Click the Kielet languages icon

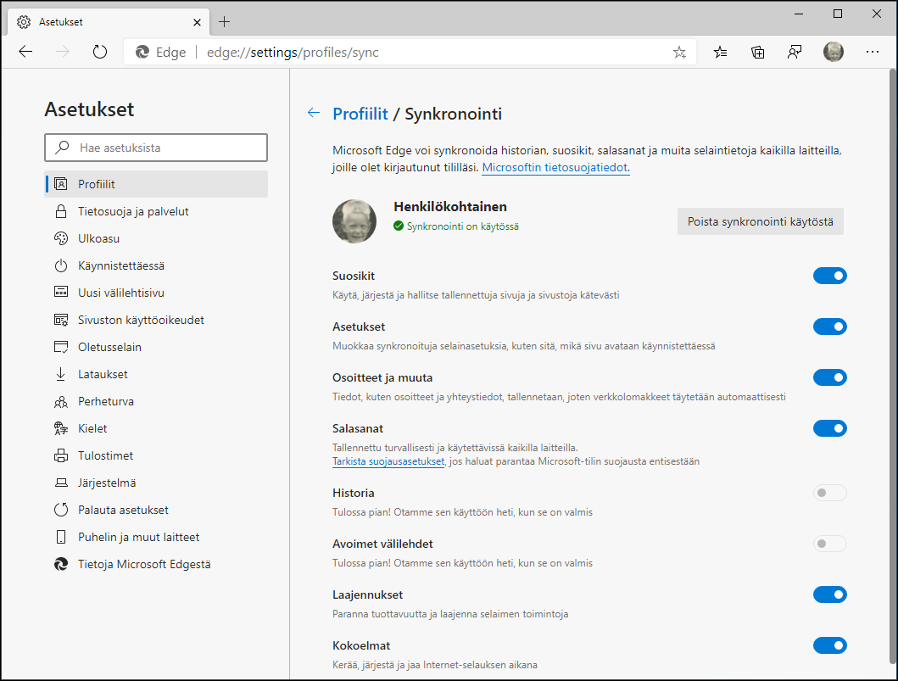tap(60, 428)
